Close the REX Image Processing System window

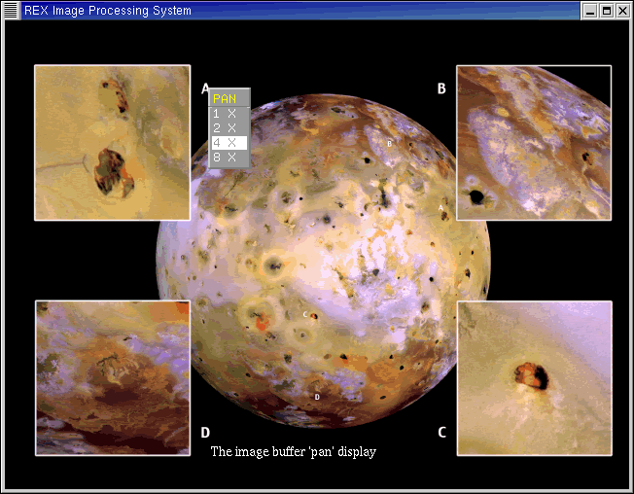click(622, 11)
